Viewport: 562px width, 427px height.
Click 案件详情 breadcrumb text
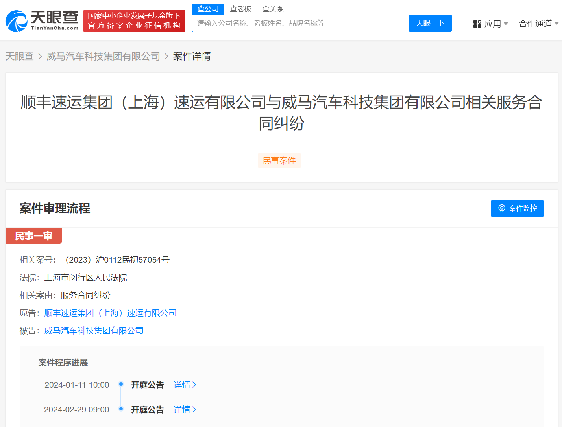(x=192, y=56)
